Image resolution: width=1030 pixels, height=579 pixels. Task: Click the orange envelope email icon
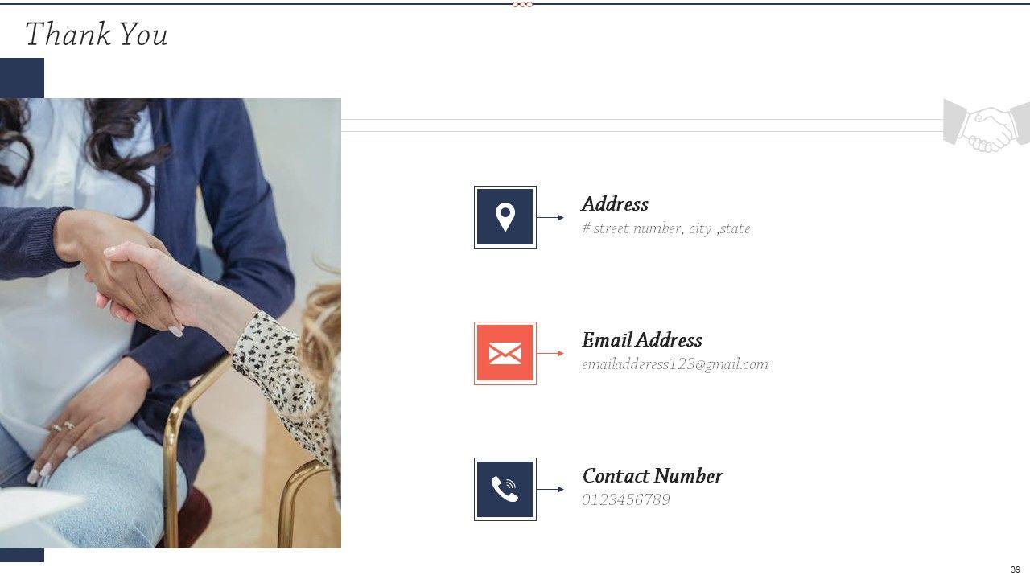click(505, 353)
